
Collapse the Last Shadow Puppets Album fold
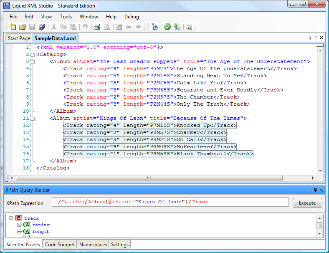(33, 62)
